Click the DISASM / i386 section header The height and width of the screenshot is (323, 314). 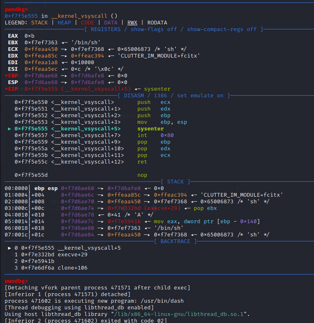point(174,96)
